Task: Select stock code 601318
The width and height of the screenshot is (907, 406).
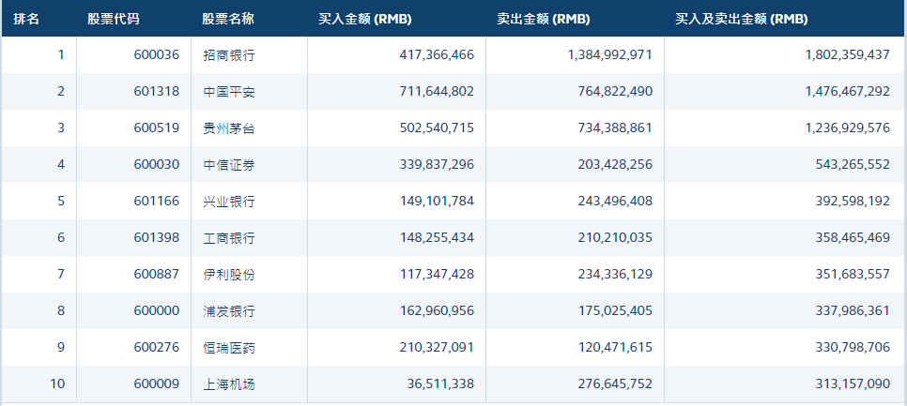Action: (157, 91)
